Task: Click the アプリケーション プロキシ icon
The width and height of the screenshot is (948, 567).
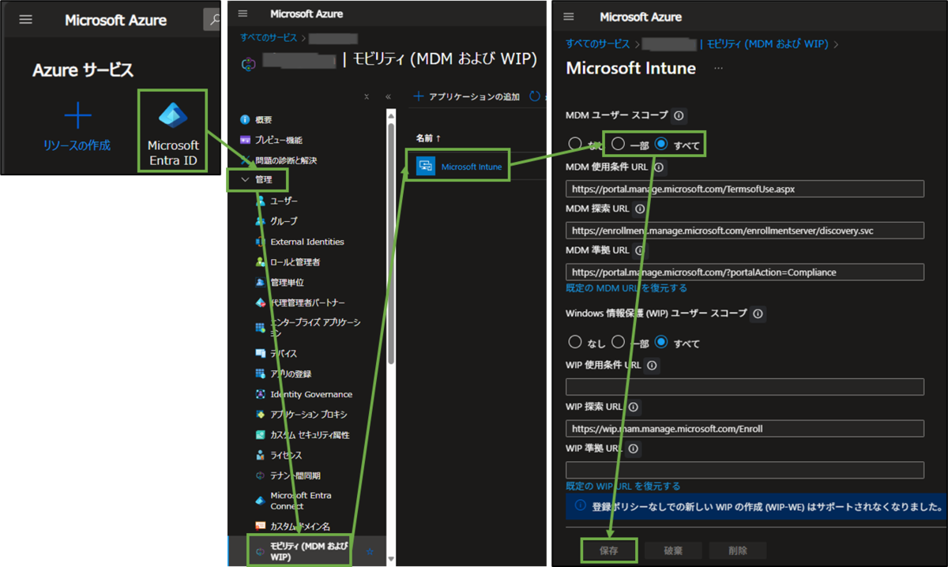Action: tap(261, 414)
